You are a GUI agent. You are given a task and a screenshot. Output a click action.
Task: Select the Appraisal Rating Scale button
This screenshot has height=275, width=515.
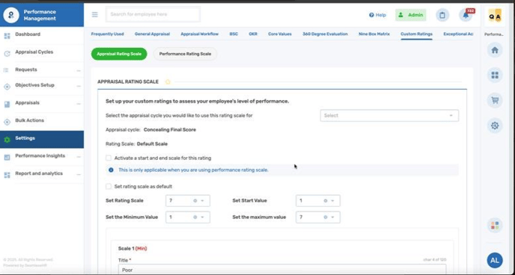click(119, 54)
